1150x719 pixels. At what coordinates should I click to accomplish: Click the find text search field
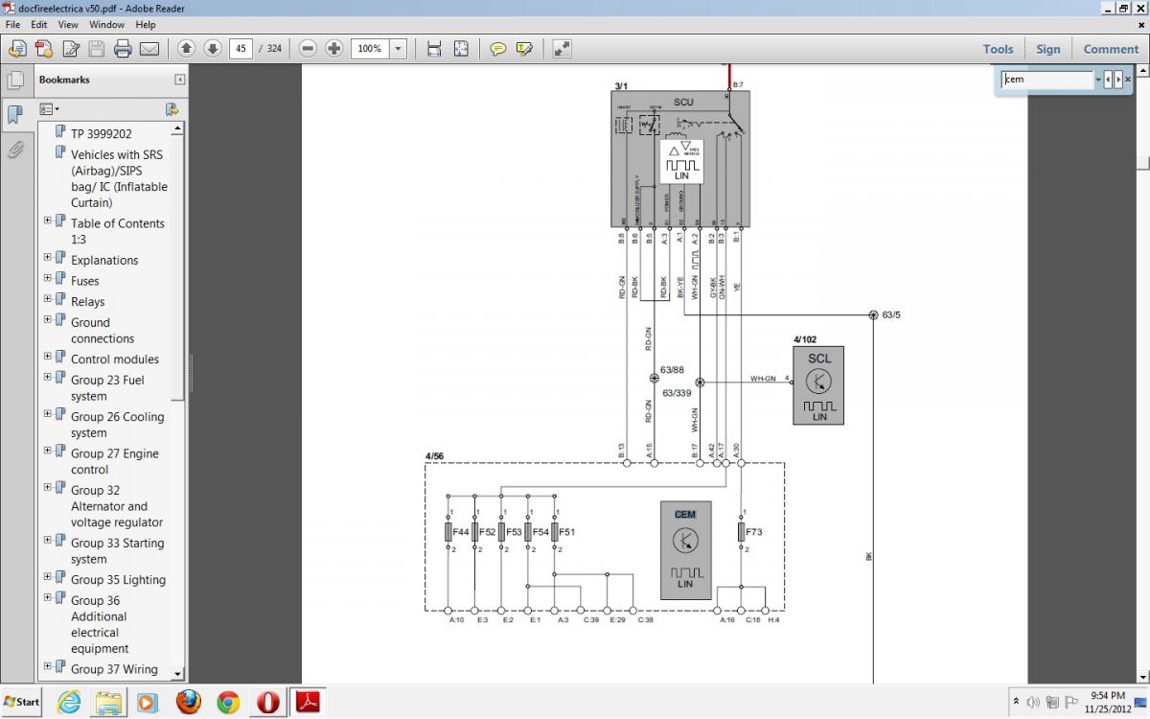1046,80
